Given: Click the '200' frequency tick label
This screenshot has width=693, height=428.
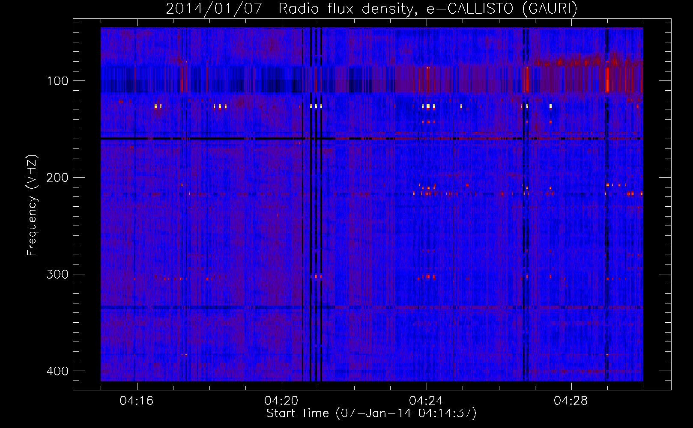Looking at the screenshot, I should [57, 177].
